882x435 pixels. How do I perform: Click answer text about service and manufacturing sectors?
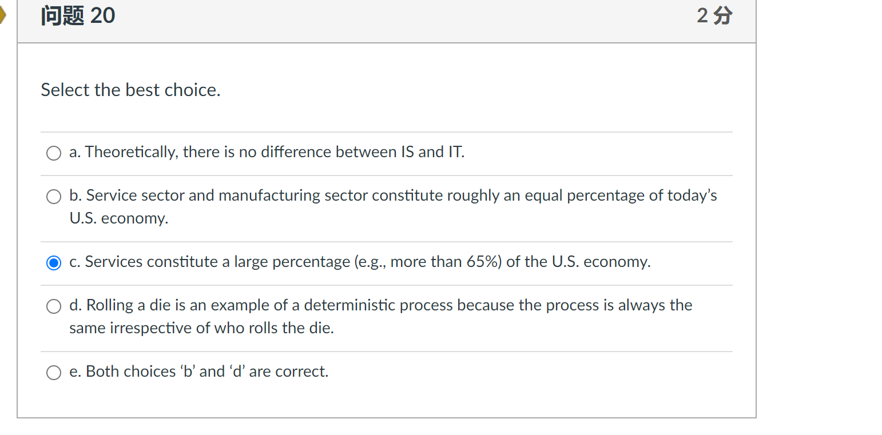coord(393,195)
